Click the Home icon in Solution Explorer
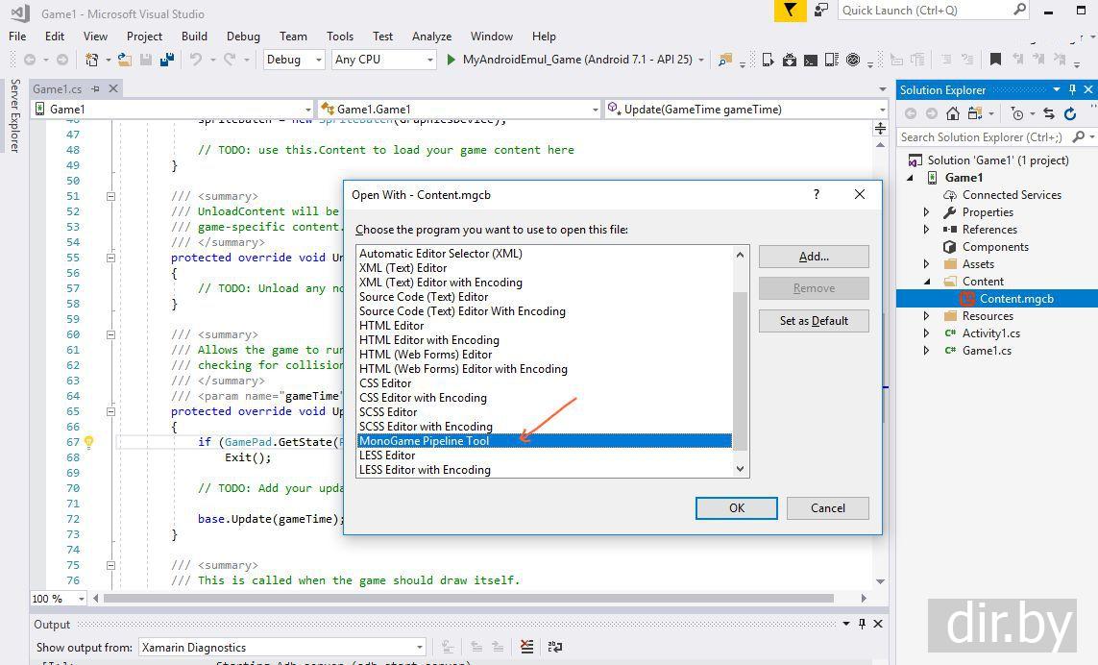 [952, 113]
